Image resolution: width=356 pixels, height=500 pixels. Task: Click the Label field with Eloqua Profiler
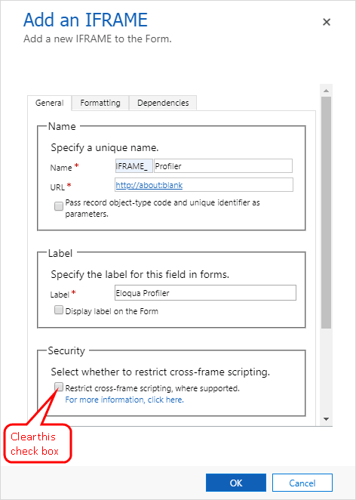[205, 293]
